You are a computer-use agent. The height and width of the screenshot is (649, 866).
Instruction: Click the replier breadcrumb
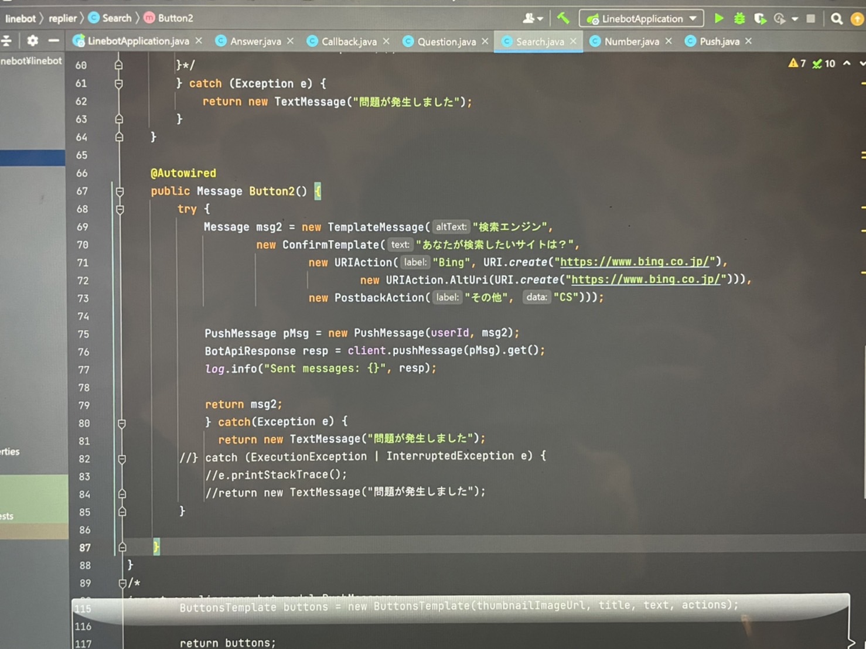coord(63,18)
